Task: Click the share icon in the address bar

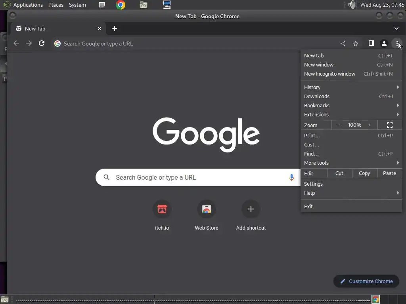Action: click(343, 44)
